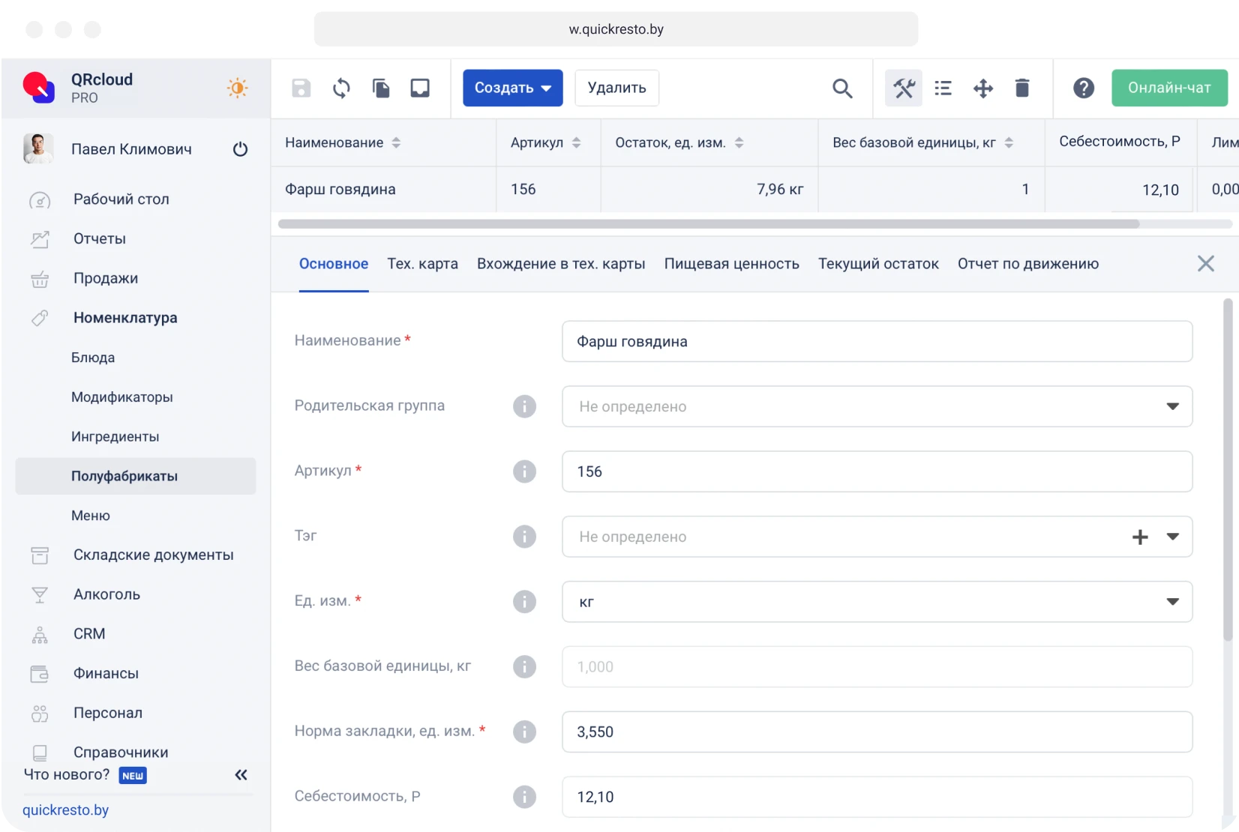Click the tools (wrench) icon in the toolbar
The height and width of the screenshot is (832, 1239).
(903, 88)
